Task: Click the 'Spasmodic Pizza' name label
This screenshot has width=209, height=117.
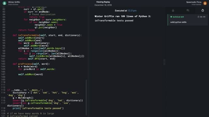Action: click(x=194, y=2)
